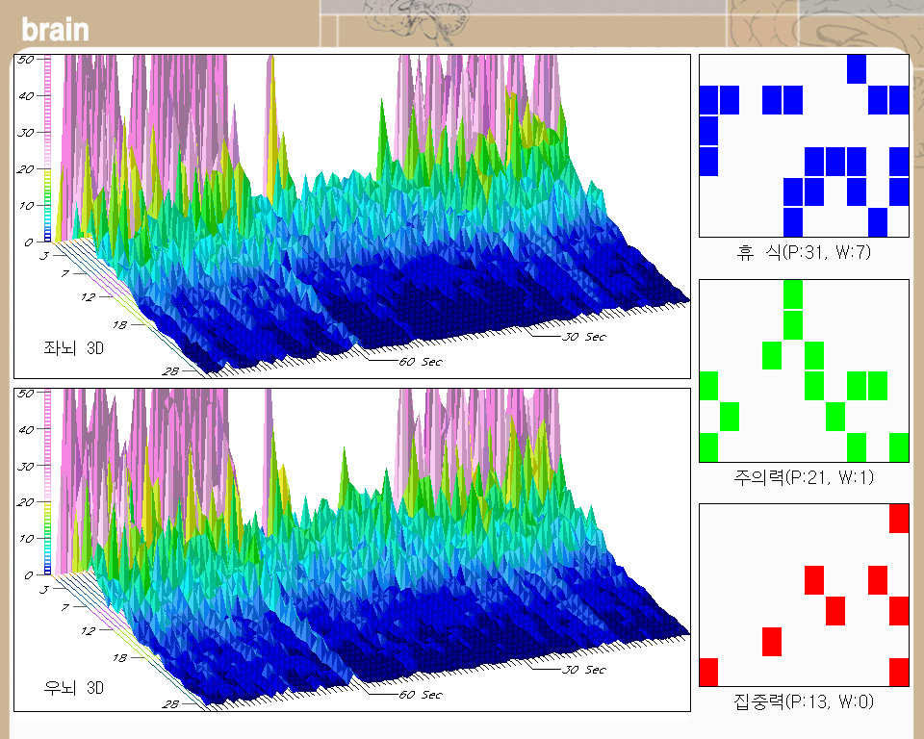The image size is (924, 739).
Task: Click the 집중력(P:13, W:0) caption
Action: (803, 702)
